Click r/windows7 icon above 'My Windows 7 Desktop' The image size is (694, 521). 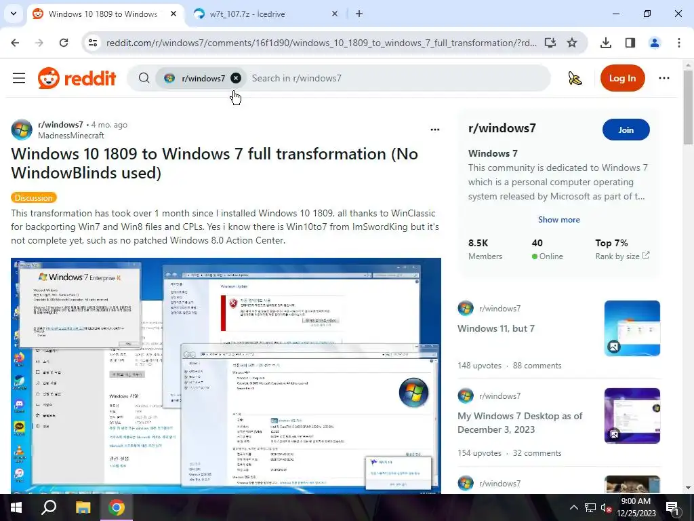click(465, 395)
